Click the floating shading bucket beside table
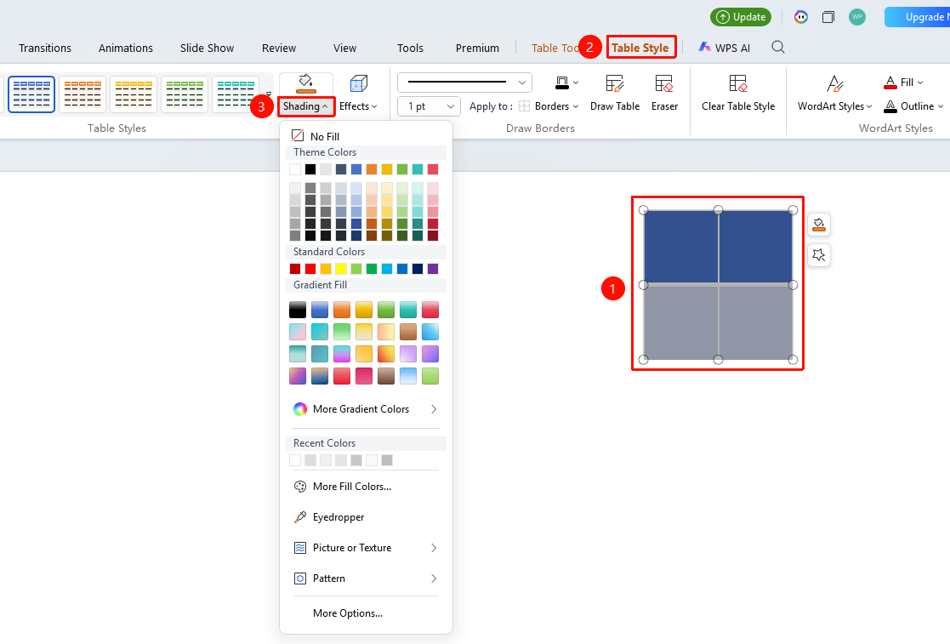This screenshot has width=950, height=644. (x=818, y=225)
